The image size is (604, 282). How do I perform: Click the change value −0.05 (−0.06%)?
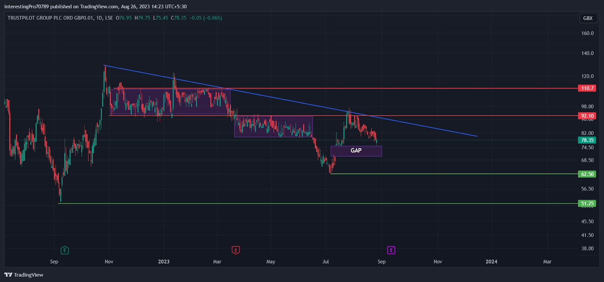206,18
